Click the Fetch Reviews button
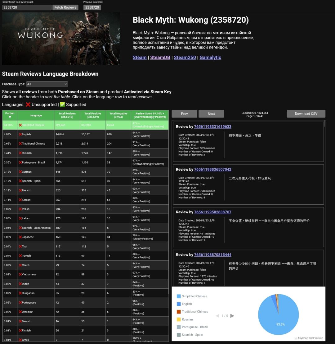 pyautogui.click(x=65, y=7)
